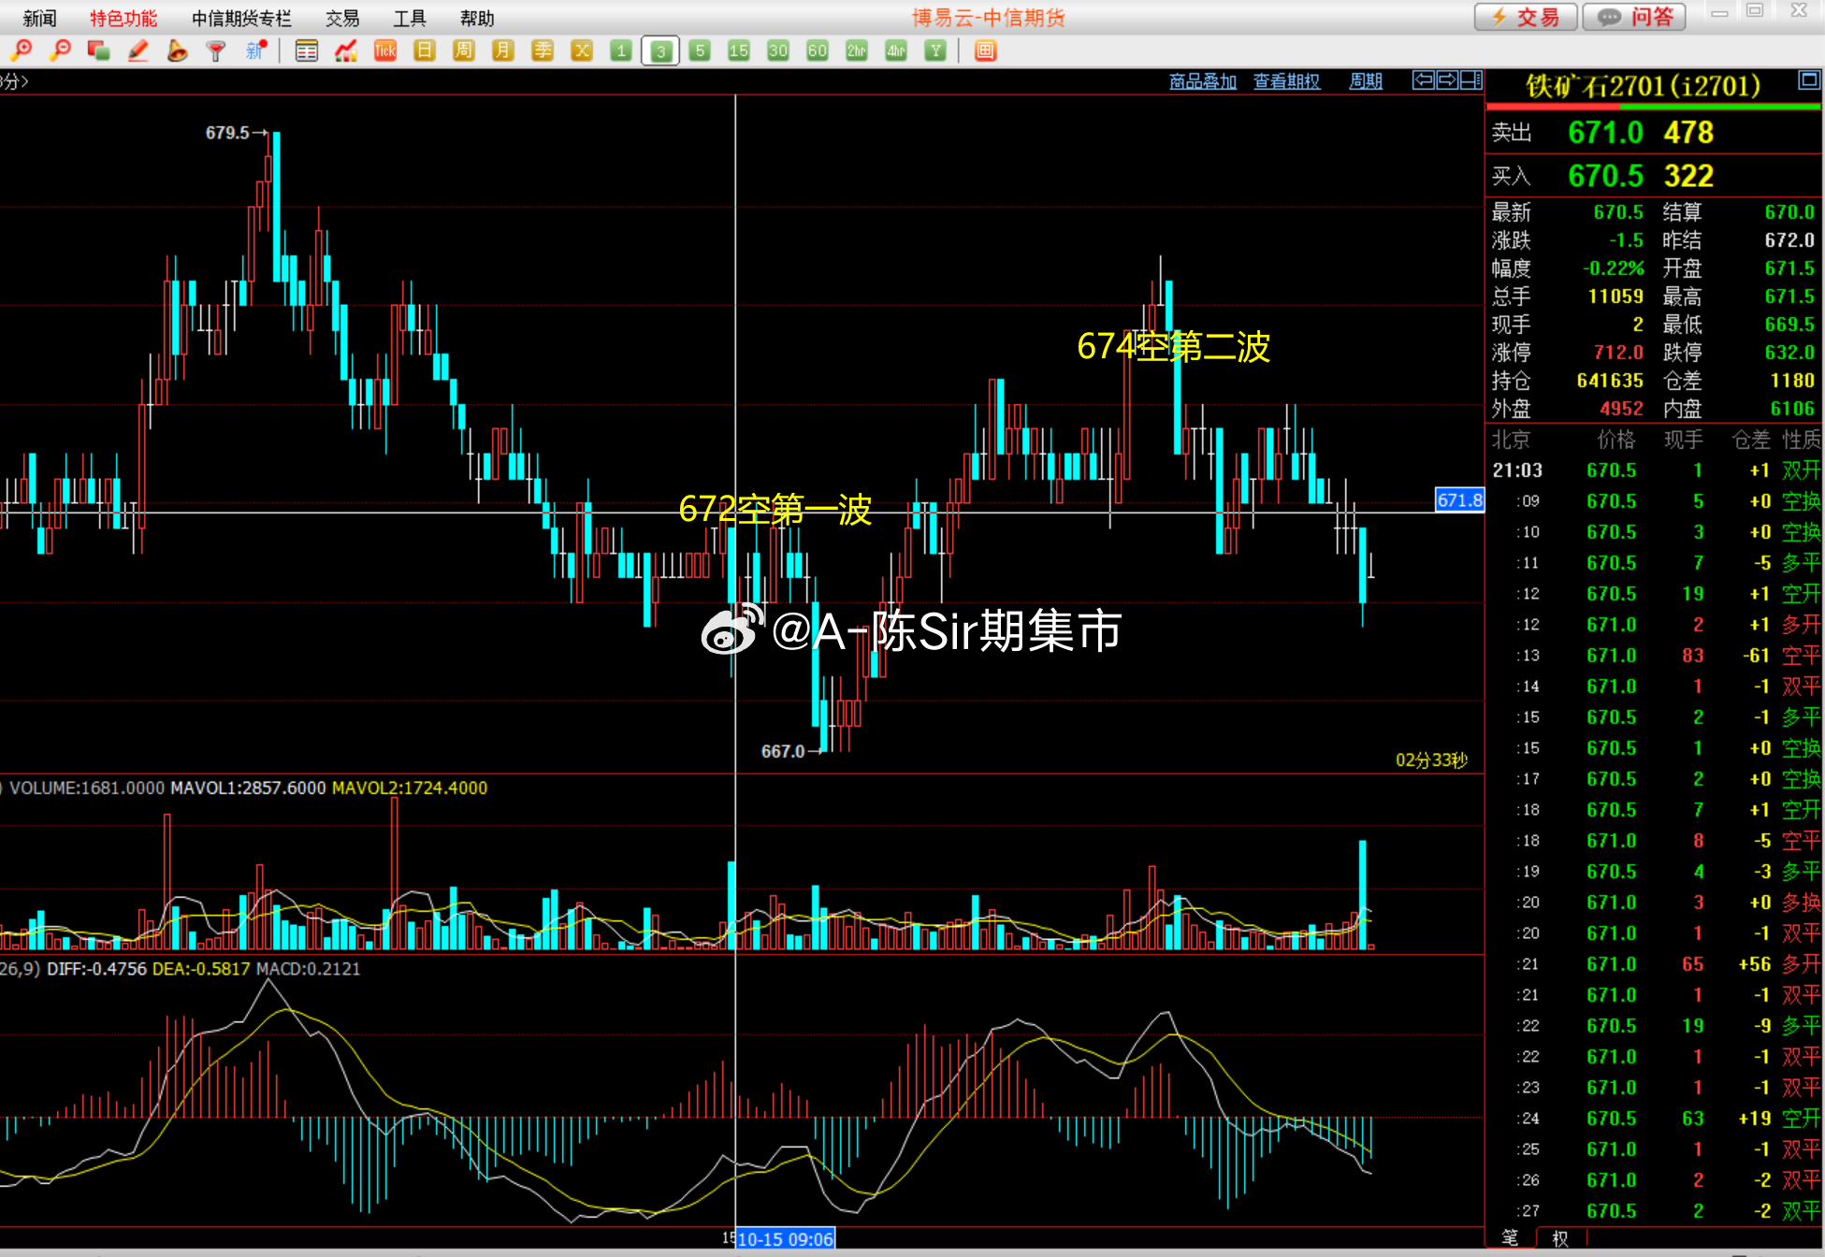Select the 2hr period button
1825x1257 pixels.
(857, 51)
